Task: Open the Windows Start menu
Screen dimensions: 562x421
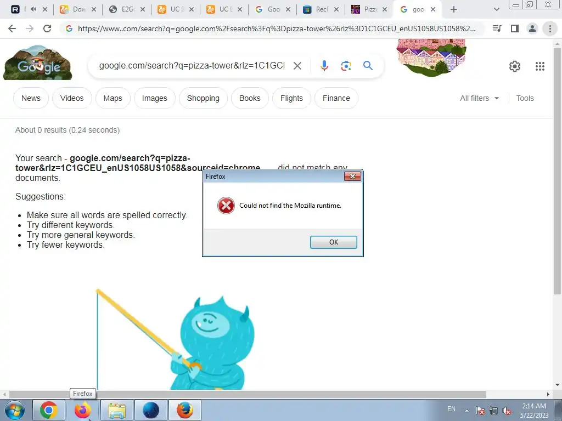Action: [x=15, y=410]
